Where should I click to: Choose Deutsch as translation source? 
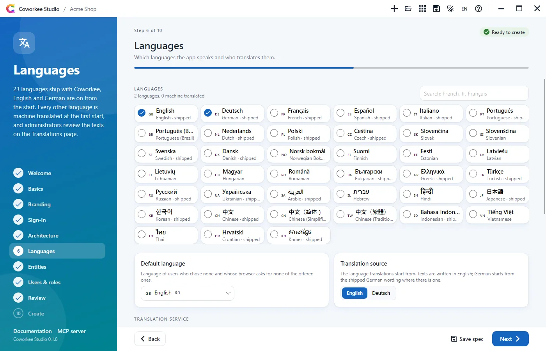381,293
